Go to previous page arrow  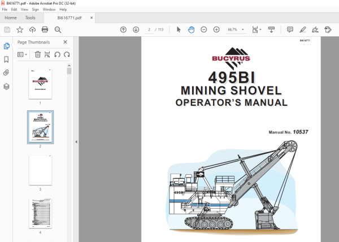[123, 29]
